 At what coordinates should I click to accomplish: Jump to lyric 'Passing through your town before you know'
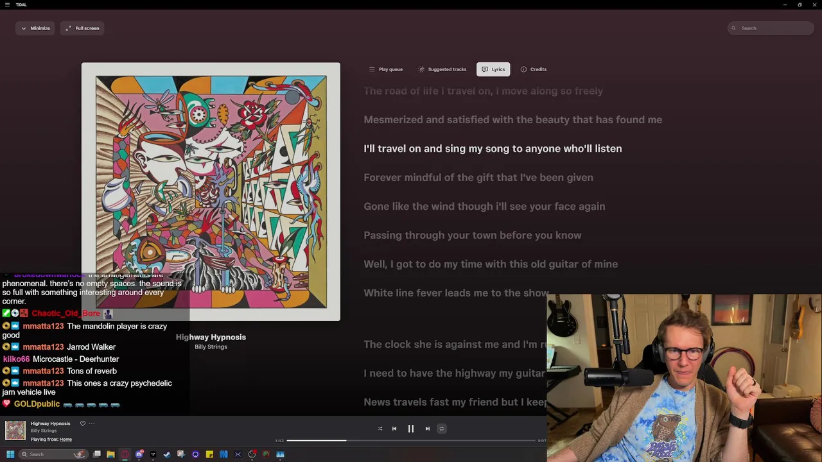point(473,235)
